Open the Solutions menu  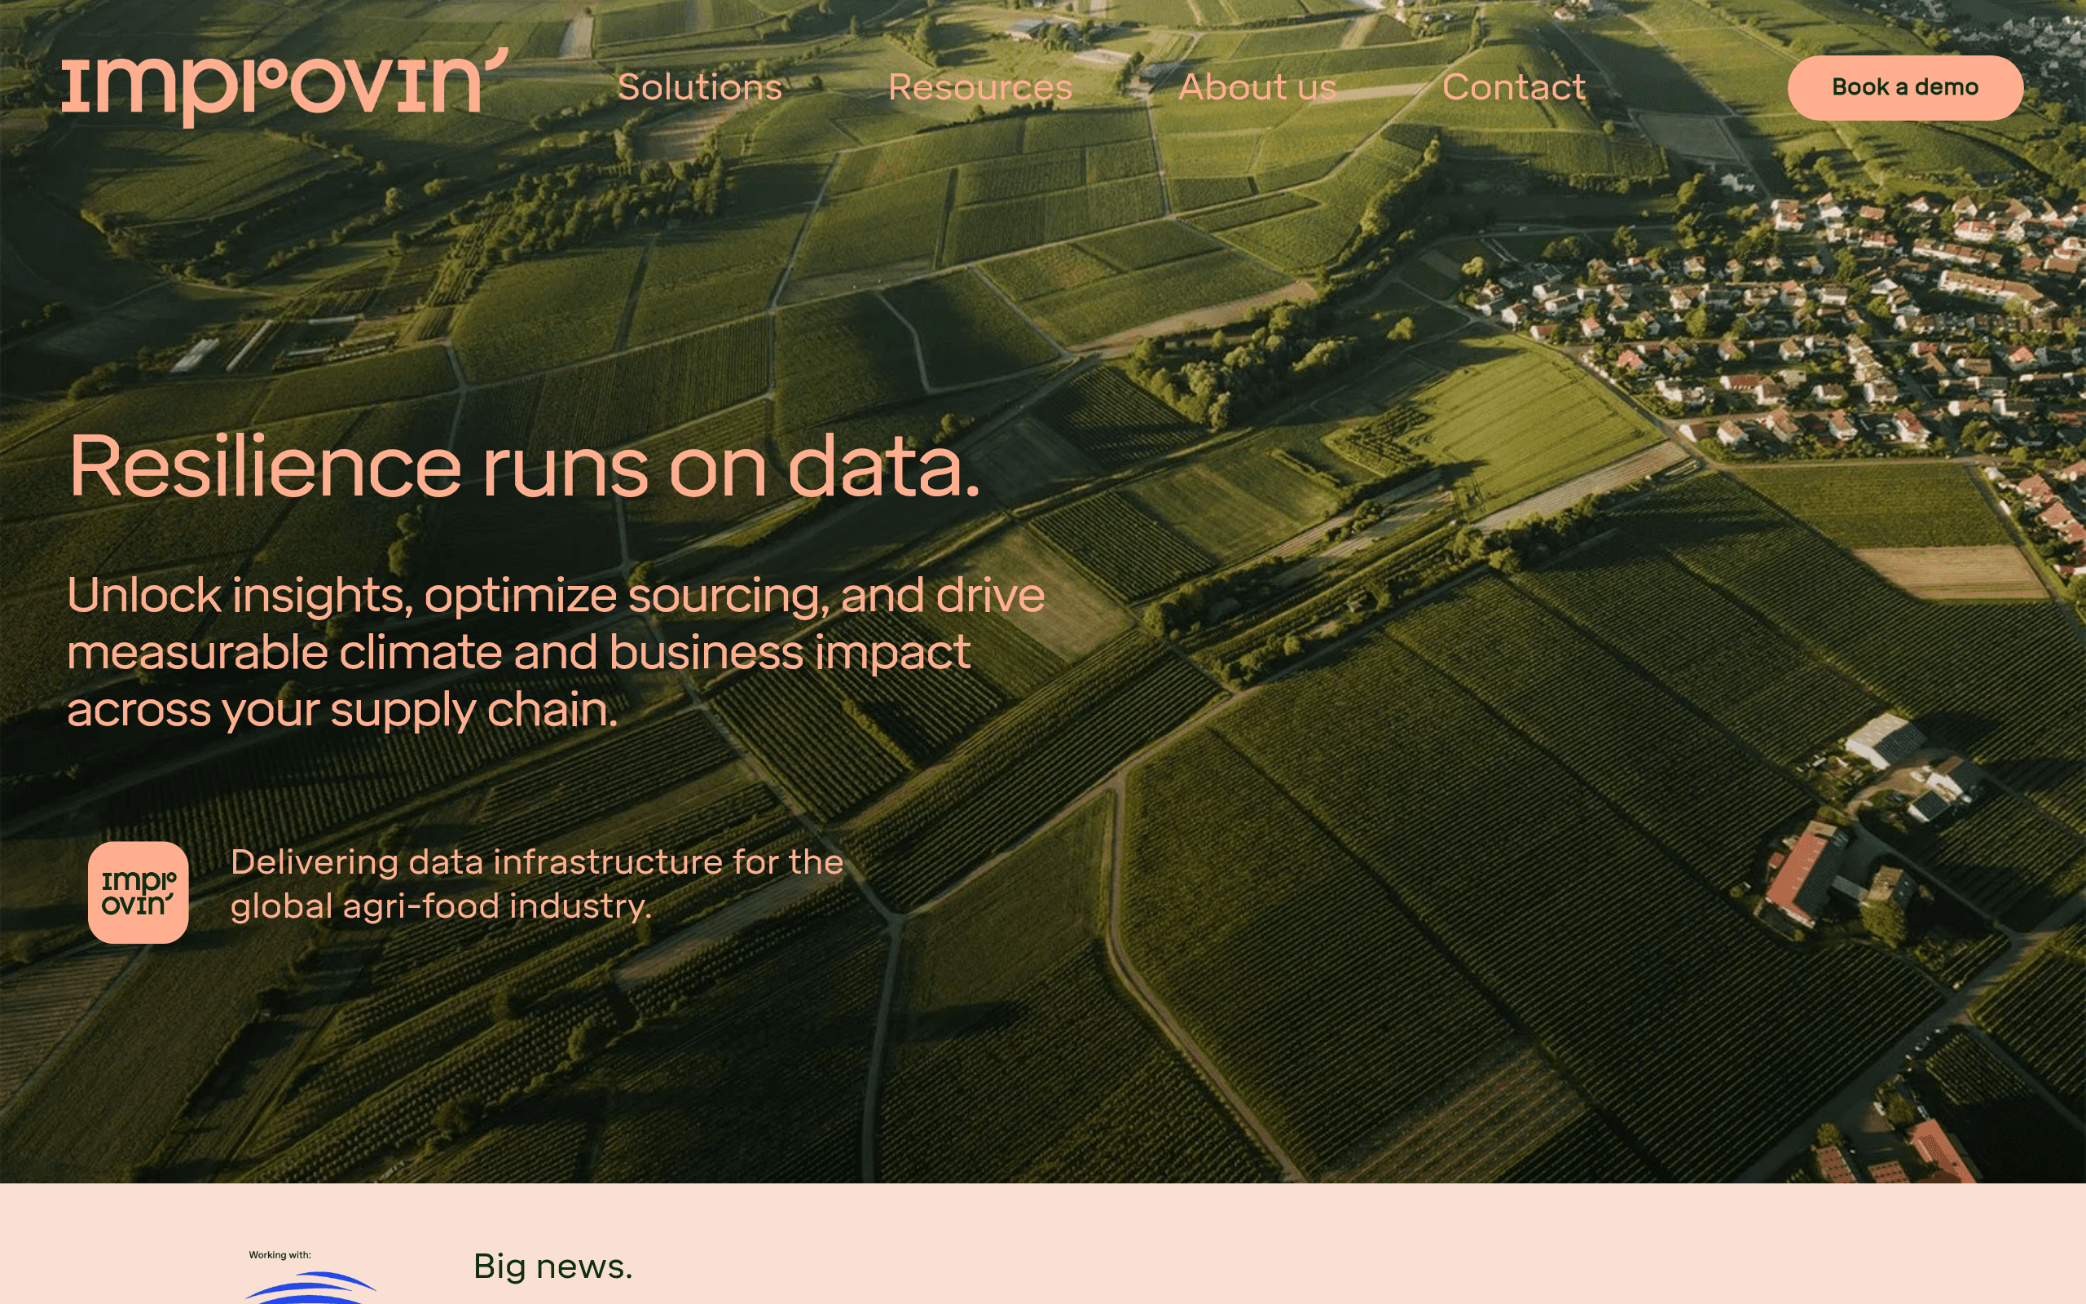[700, 87]
